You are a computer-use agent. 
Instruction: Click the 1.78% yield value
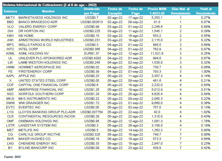coord(206,121)
